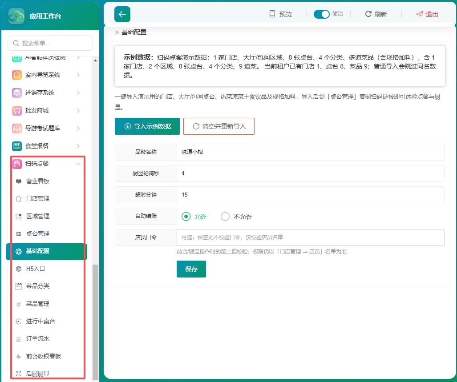The width and height of the screenshot is (457, 382).
Task: Click the 保存 button
Action: (x=191, y=269)
